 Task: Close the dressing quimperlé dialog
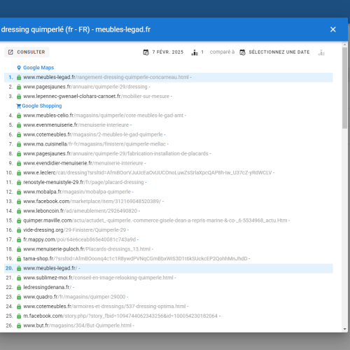click(332, 29)
